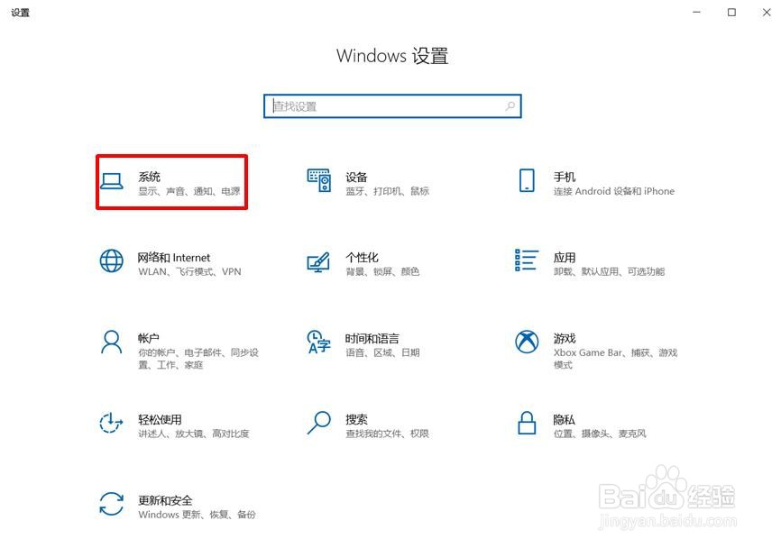Click the text Windows 更新、恢复、备份
781x548 pixels.
click(197, 515)
